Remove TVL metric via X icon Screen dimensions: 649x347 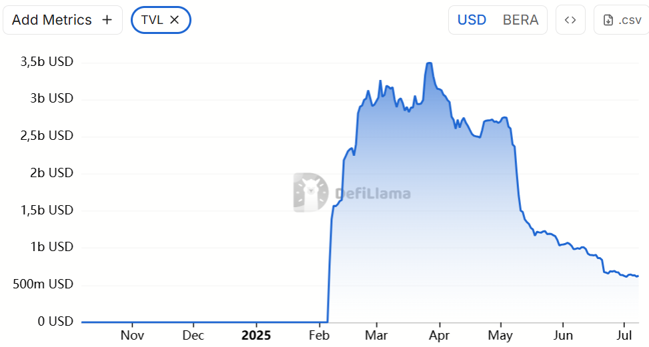175,20
